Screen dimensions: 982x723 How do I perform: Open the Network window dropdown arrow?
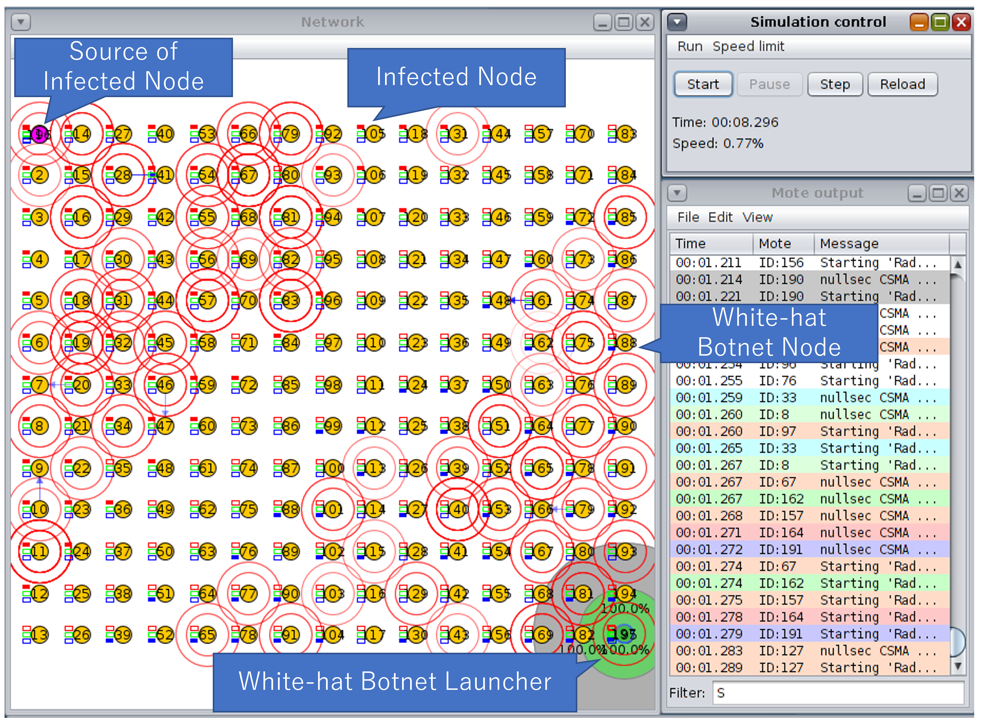(21, 21)
